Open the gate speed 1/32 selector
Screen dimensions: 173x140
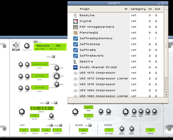(35, 116)
